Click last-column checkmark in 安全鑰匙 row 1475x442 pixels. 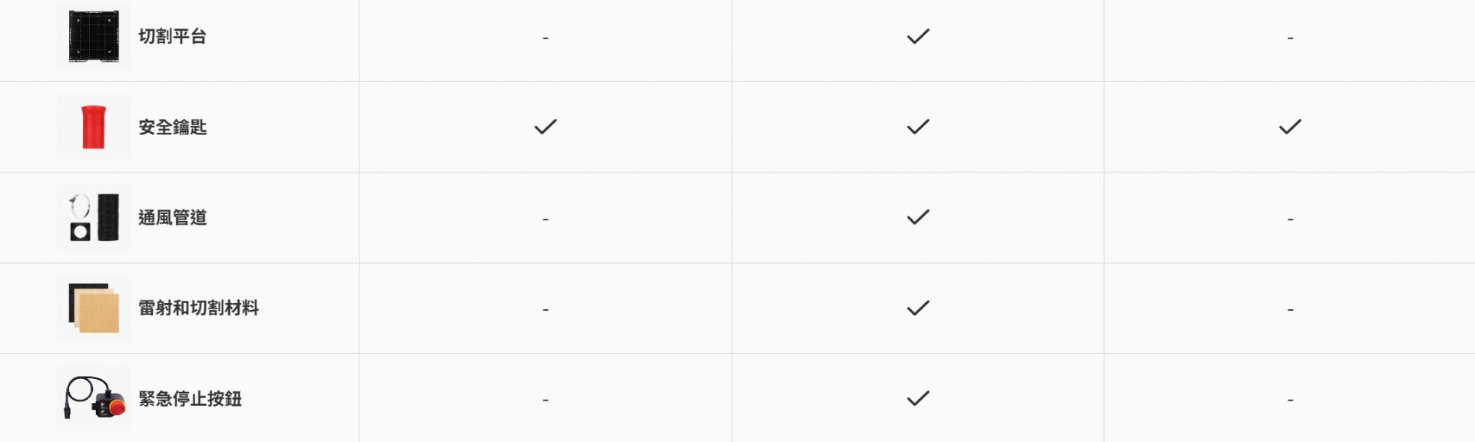click(x=1290, y=127)
